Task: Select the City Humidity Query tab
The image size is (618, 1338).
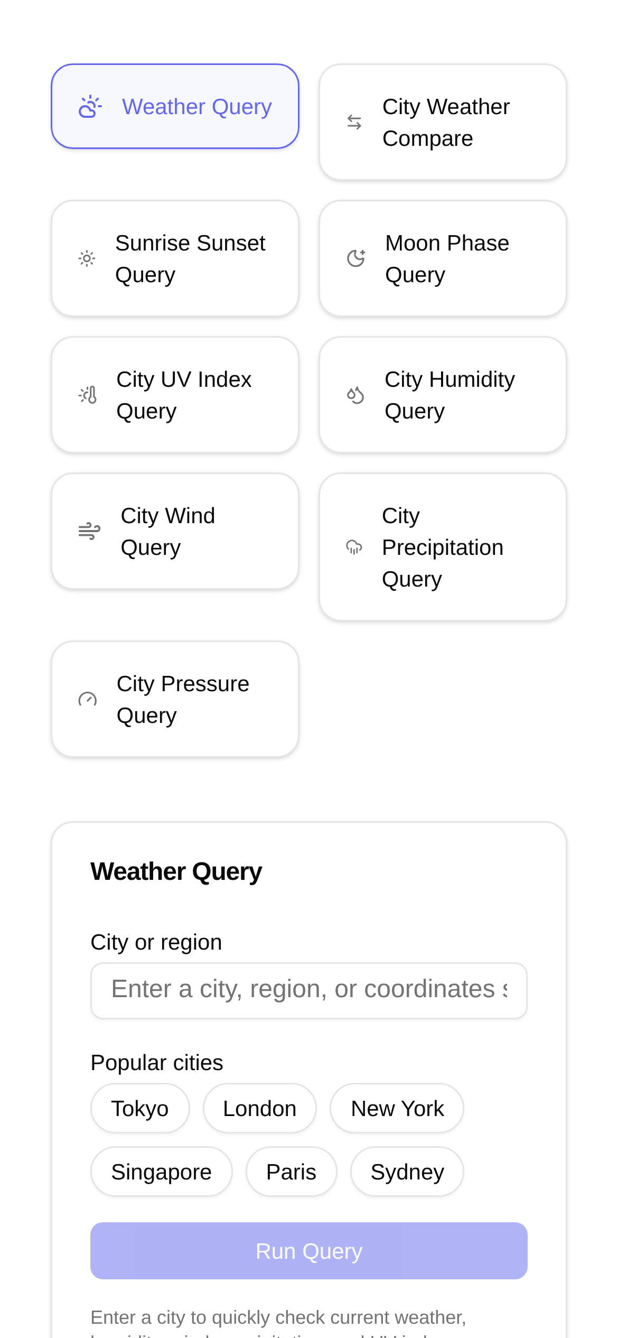Action: tap(443, 395)
